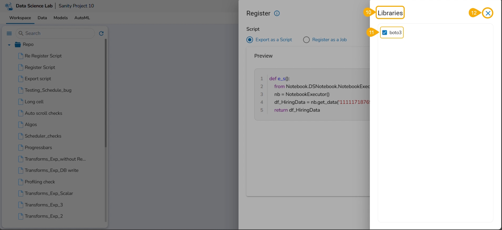The height and width of the screenshot is (230, 502).
Task: Open Export script notebook
Action: (38, 79)
